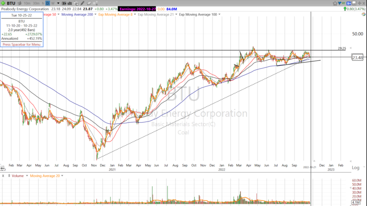Screen dimensions: 367x206
Task: Click Exp Moving Average 21 label
Action: click(156, 14)
